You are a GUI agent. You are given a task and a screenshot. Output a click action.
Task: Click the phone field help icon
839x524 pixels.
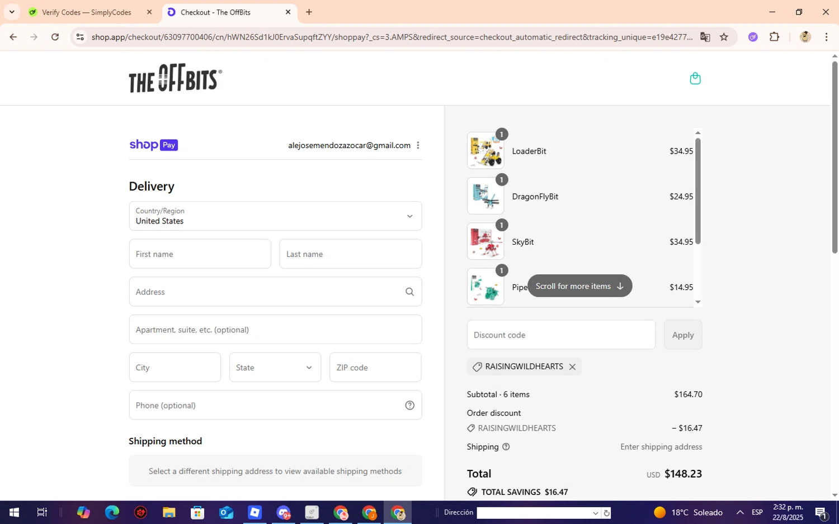point(409,406)
